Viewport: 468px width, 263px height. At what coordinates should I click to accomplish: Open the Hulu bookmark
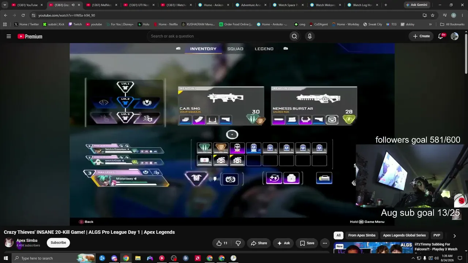pyautogui.click(x=143, y=24)
